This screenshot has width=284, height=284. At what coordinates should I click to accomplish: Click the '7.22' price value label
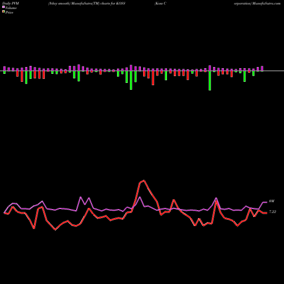(273, 212)
